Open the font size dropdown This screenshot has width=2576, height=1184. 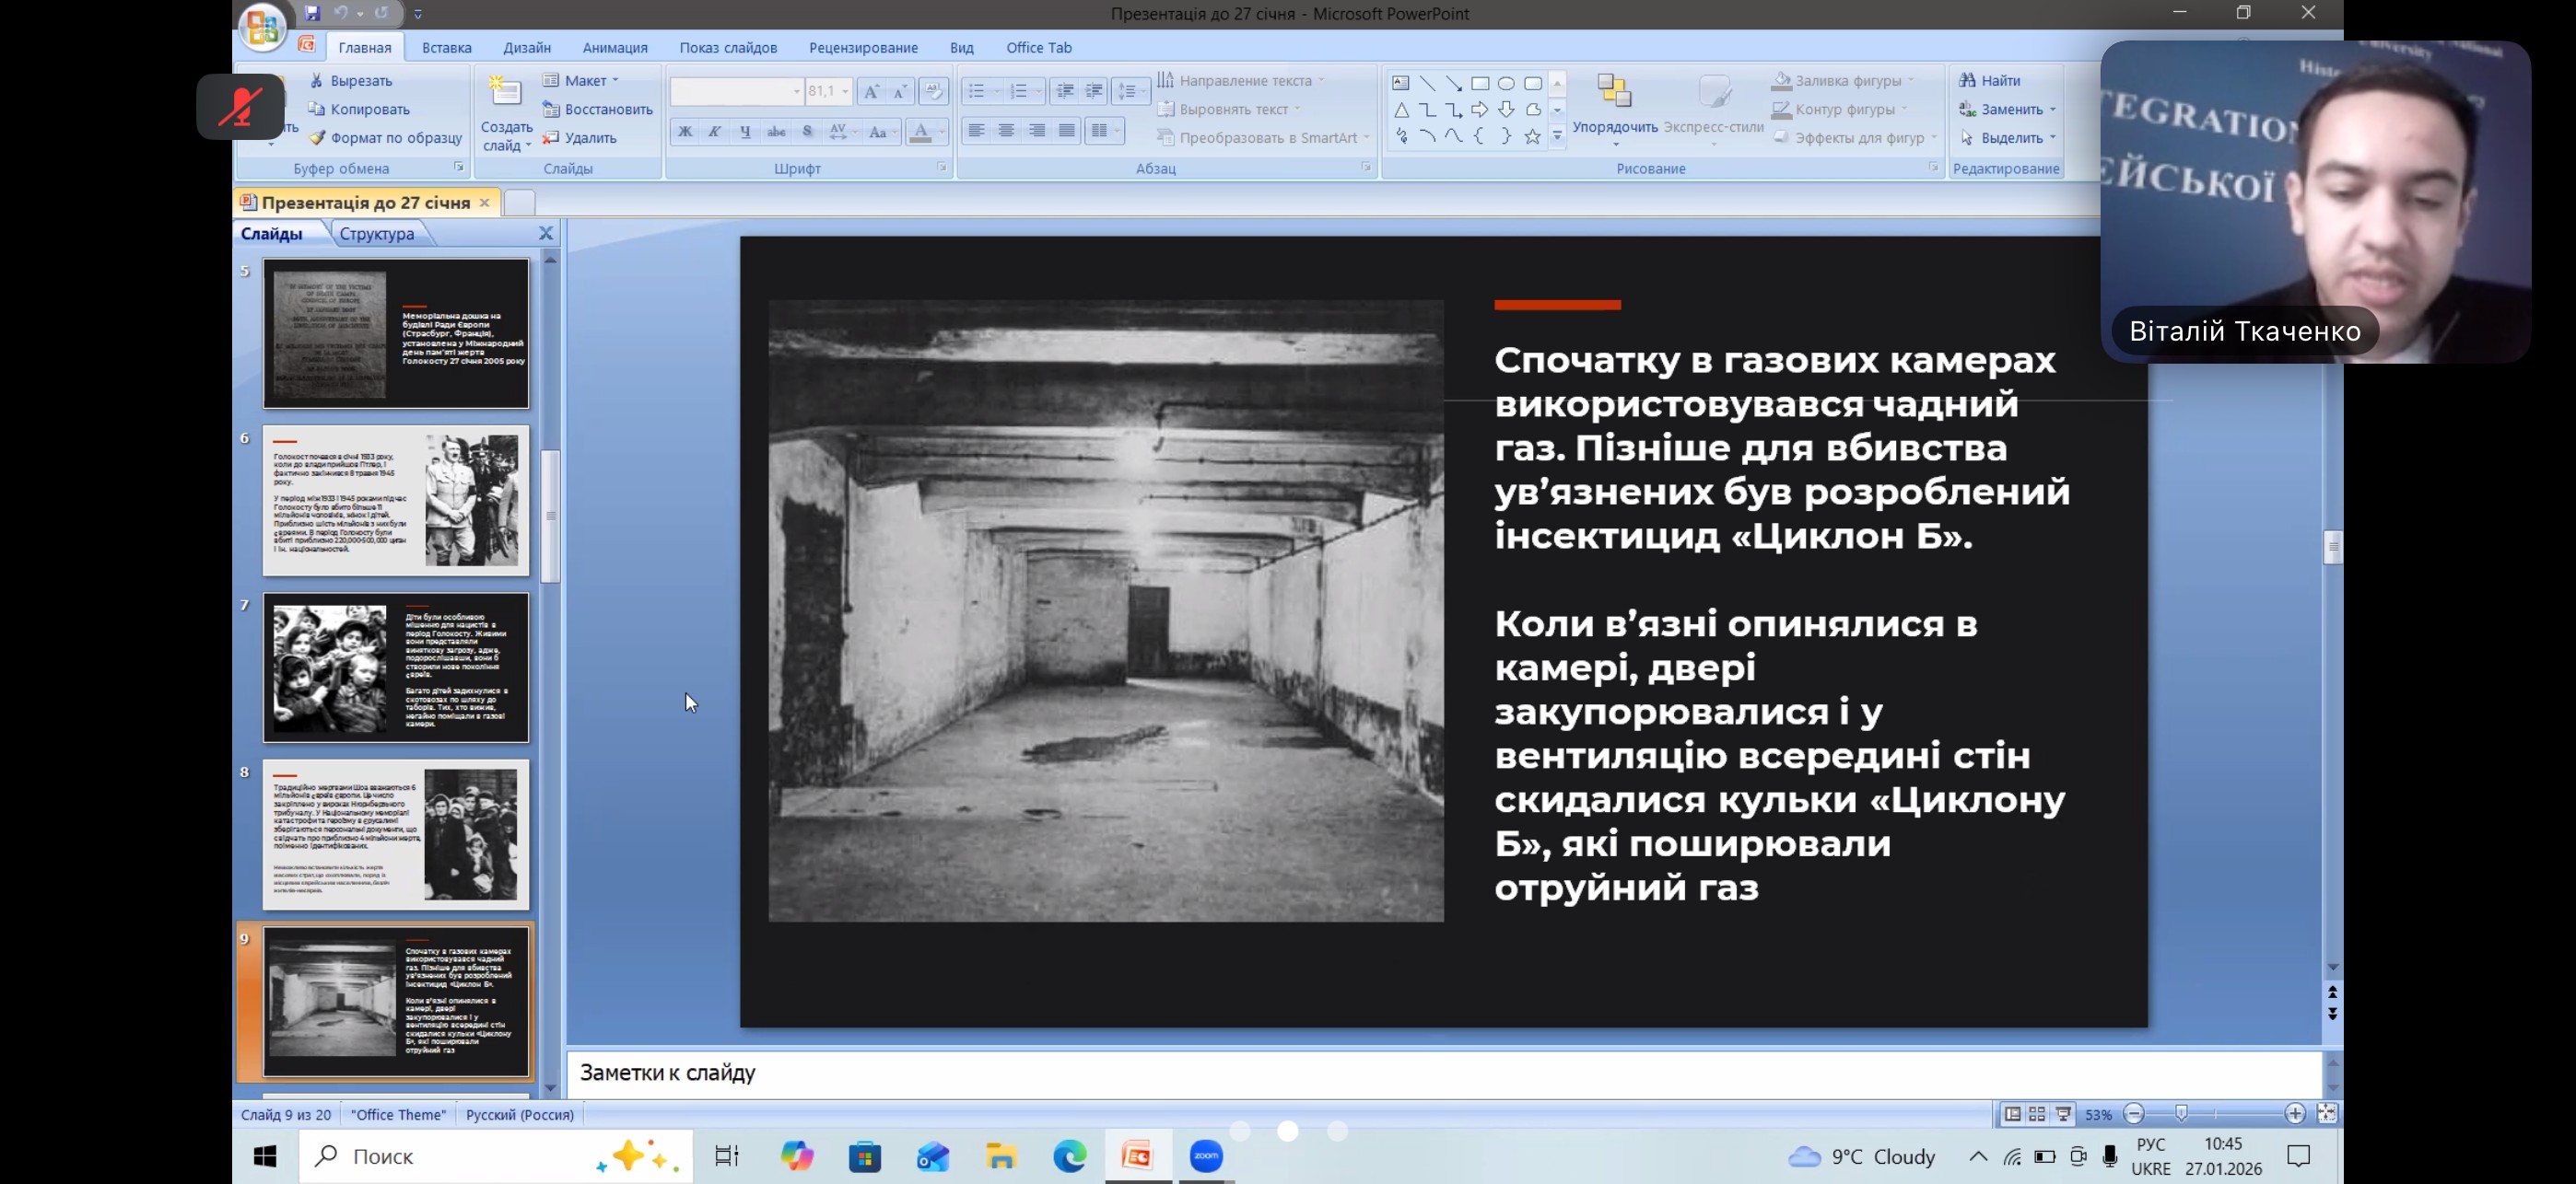(845, 92)
